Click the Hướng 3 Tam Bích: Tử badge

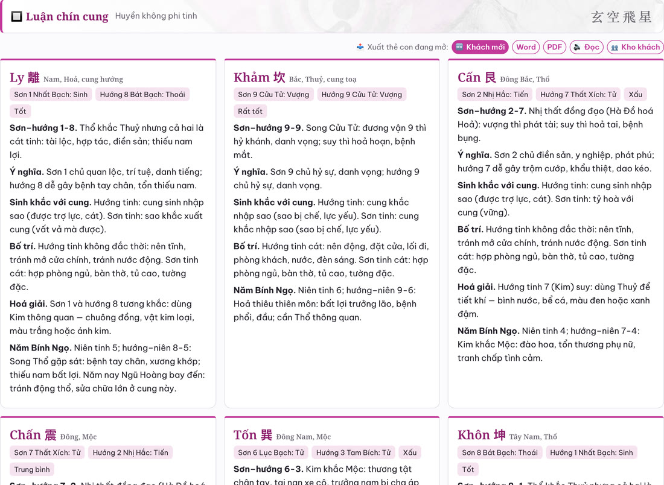pyautogui.click(x=354, y=452)
